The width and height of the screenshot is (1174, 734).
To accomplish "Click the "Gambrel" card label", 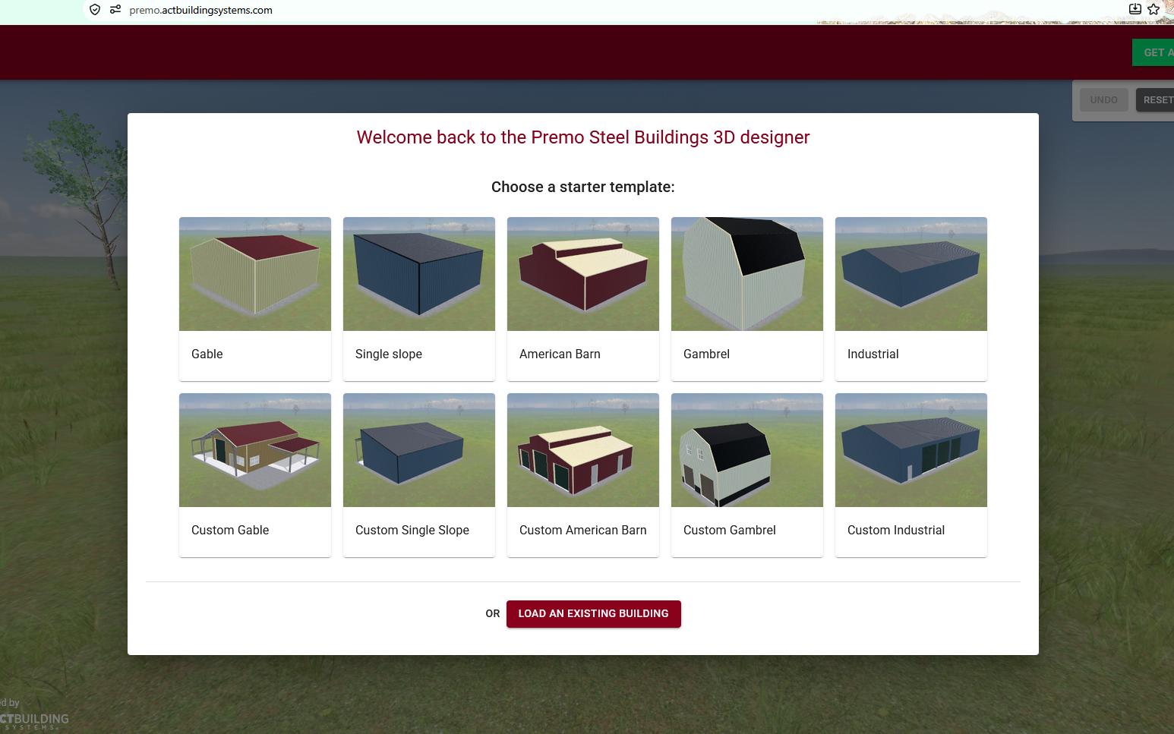I will (x=706, y=354).
